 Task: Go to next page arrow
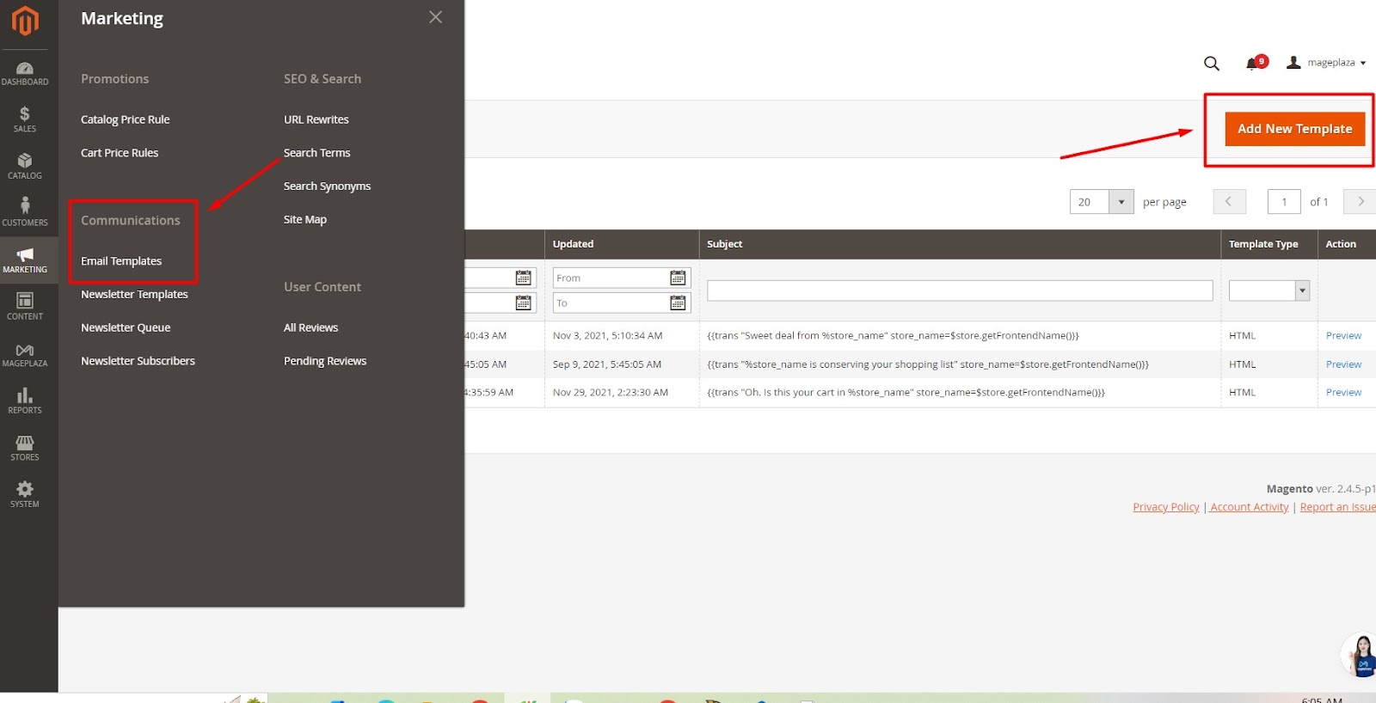1360,202
